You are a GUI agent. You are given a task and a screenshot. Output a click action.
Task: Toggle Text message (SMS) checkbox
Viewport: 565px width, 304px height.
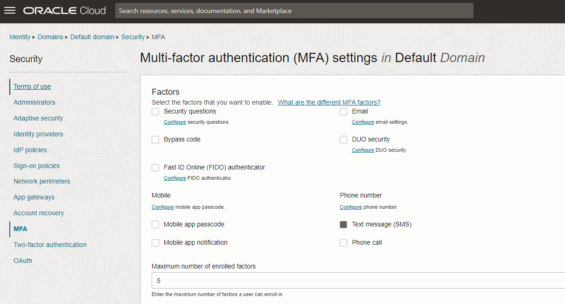pos(343,225)
